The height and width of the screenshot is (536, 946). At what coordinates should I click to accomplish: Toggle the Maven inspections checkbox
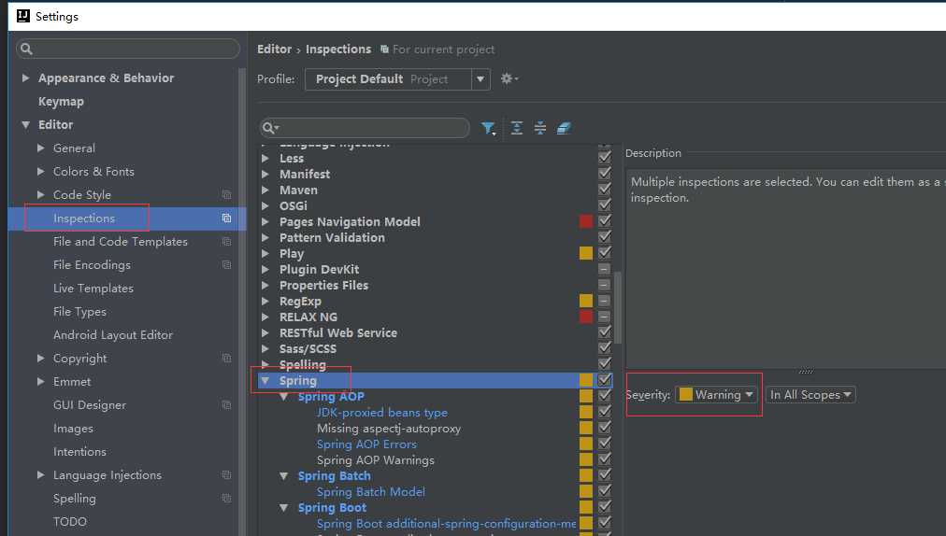click(605, 190)
